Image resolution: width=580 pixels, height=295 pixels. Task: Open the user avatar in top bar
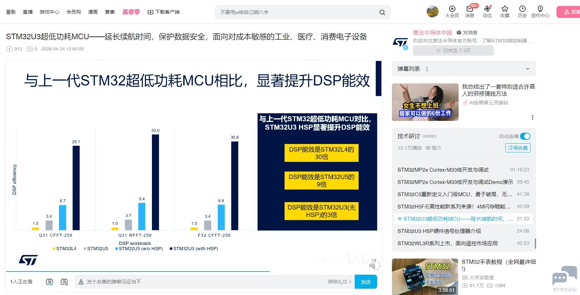coord(432,12)
